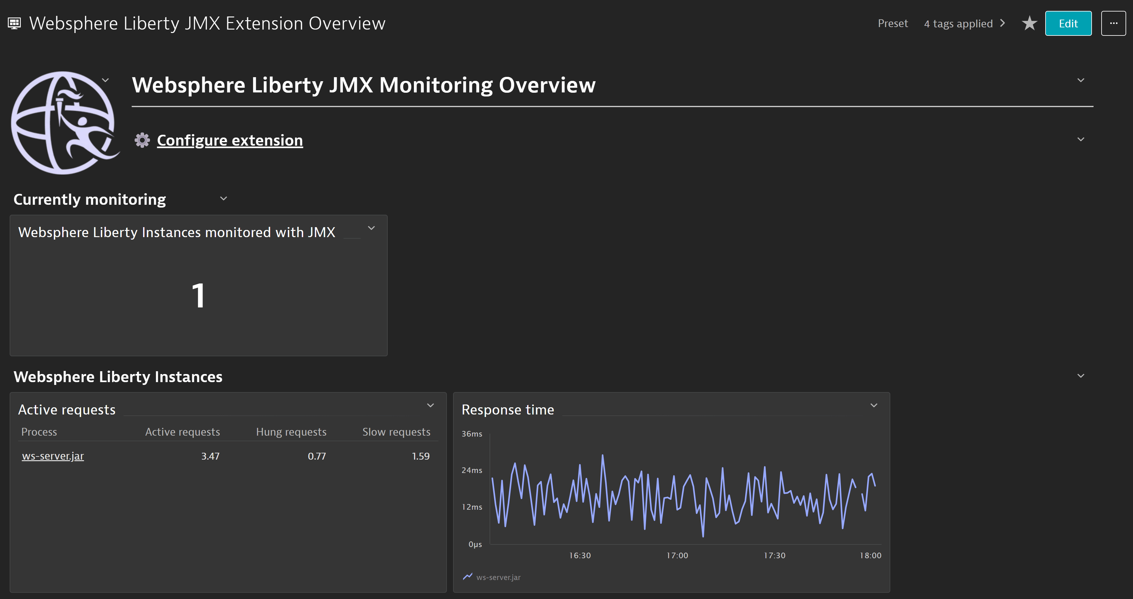Expand the Websphere Liberty Instances header chevron
The image size is (1133, 599).
(x=1081, y=376)
